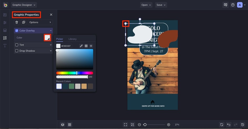The image size is (248, 129).
Task: Click the undo arrow icon
Action: (x=229, y=125)
